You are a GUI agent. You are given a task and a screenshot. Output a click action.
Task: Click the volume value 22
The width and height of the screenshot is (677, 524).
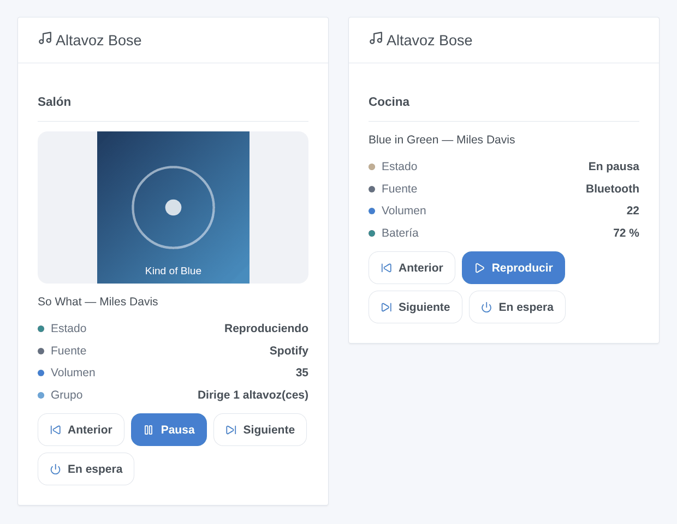[x=633, y=210]
